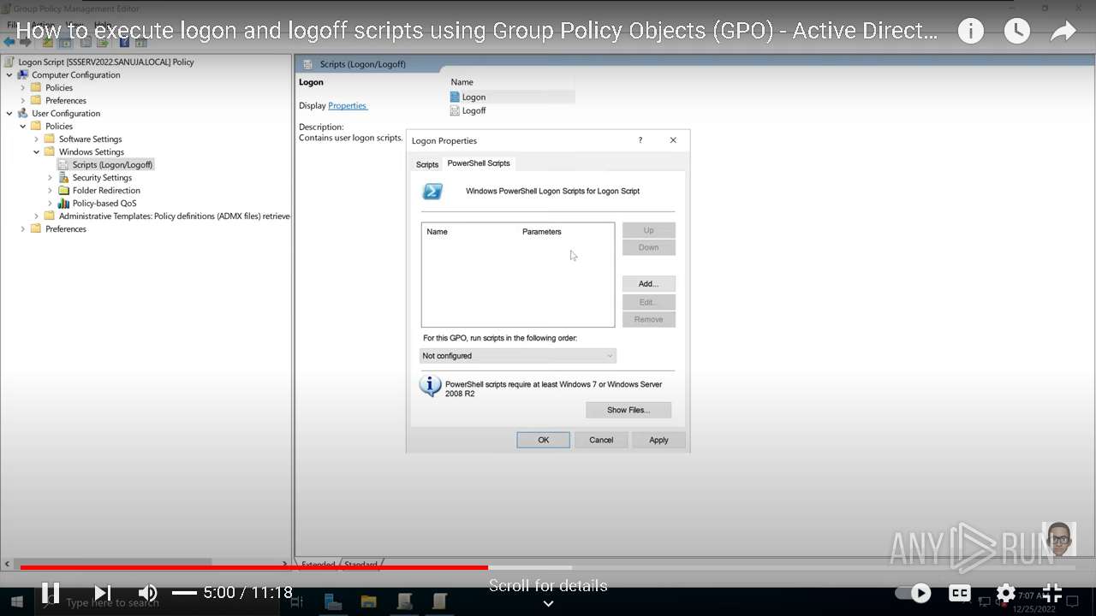Select the Software Settings label
Screen dimensions: 1096x616
pyautogui.click(x=90, y=139)
